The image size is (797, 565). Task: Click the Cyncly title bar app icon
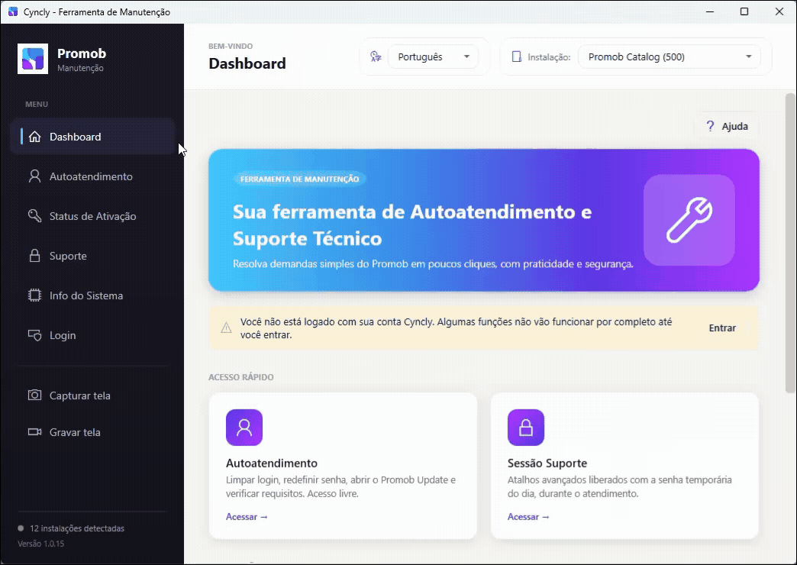(13, 11)
